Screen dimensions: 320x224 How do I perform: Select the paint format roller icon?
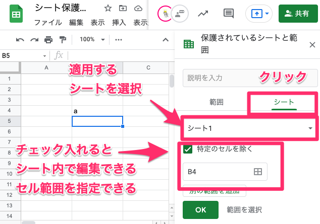[63, 40]
